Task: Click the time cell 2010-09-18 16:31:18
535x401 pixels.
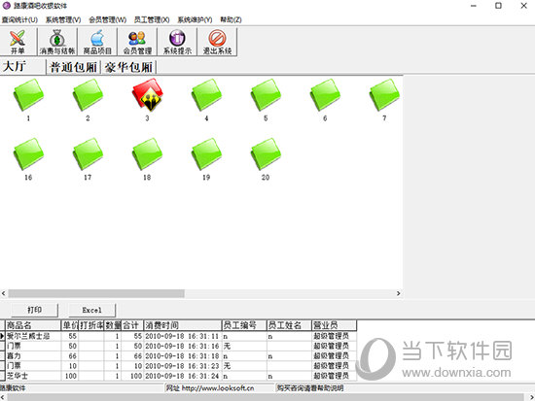Action: click(183, 356)
